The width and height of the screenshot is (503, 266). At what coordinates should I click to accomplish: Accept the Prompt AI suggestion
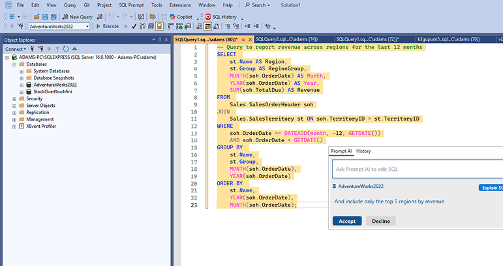click(347, 221)
